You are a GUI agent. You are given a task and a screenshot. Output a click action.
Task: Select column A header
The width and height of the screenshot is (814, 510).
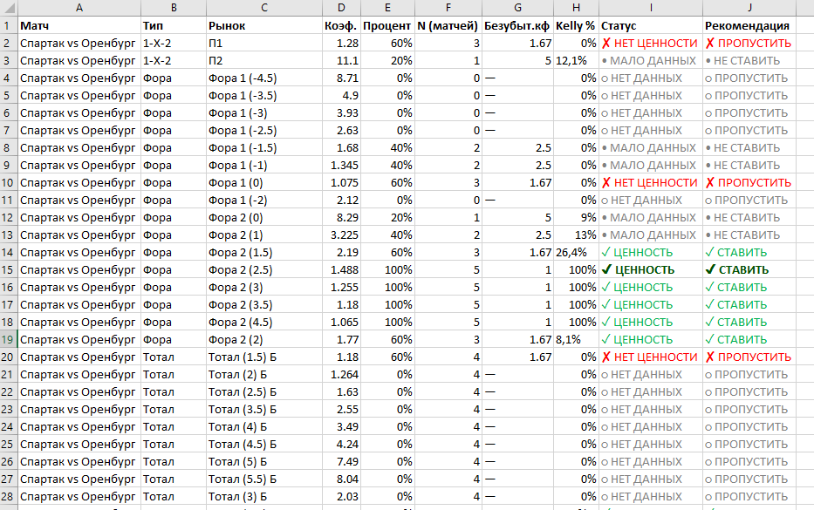tap(79, 7)
